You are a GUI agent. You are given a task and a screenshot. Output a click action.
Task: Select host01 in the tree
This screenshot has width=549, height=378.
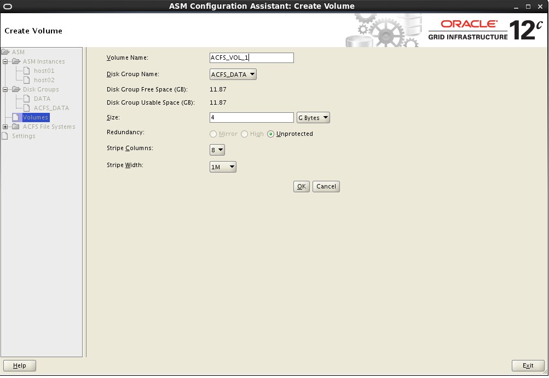click(x=44, y=71)
